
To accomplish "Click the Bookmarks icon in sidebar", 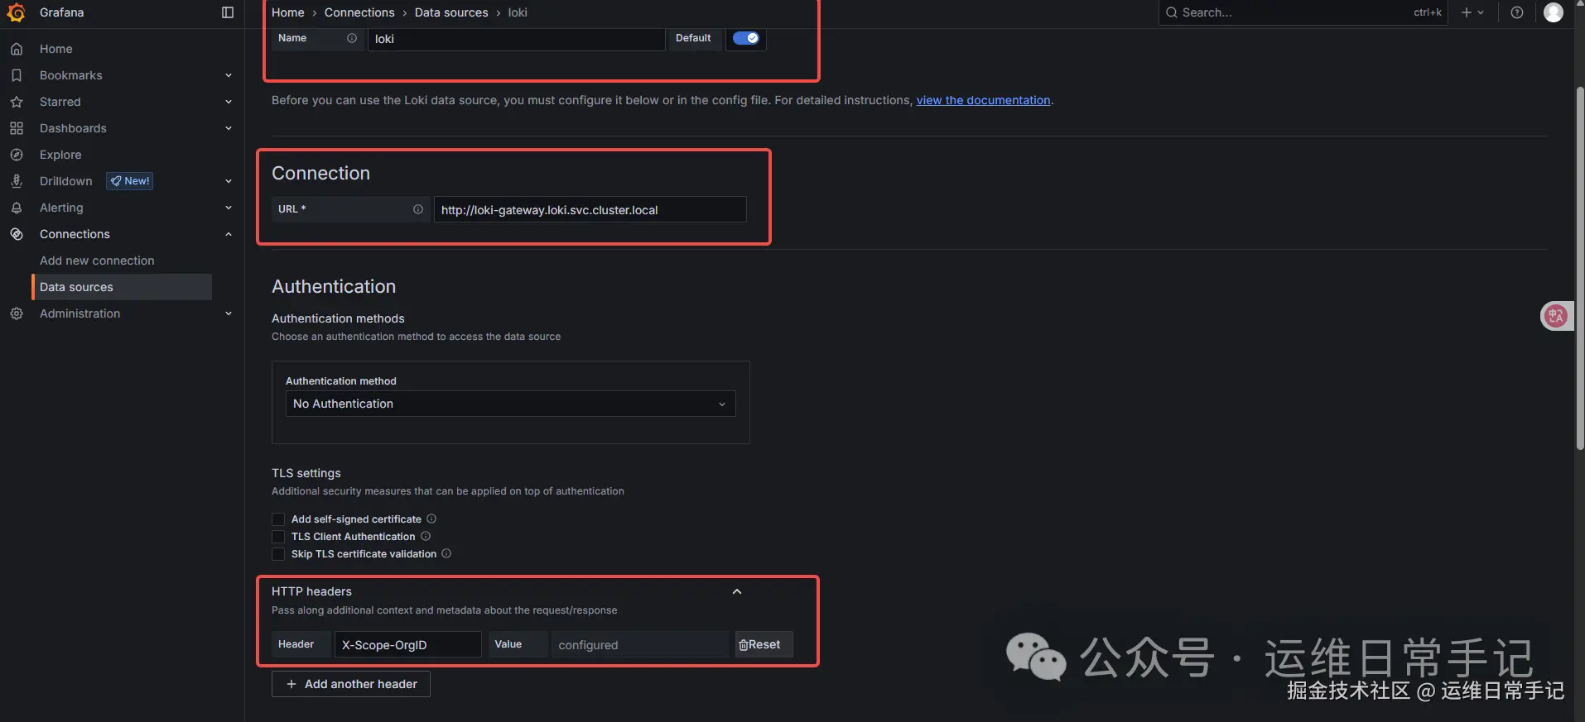I will click(17, 75).
